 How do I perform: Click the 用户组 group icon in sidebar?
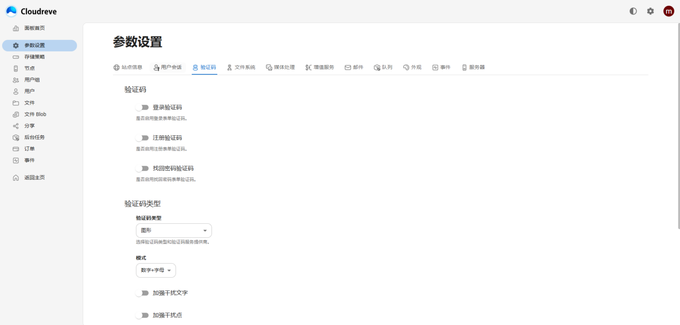pos(16,80)
